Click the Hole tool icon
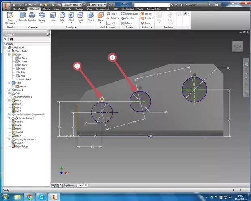Viewport: 251px width, 201px height. pos(53,17)
